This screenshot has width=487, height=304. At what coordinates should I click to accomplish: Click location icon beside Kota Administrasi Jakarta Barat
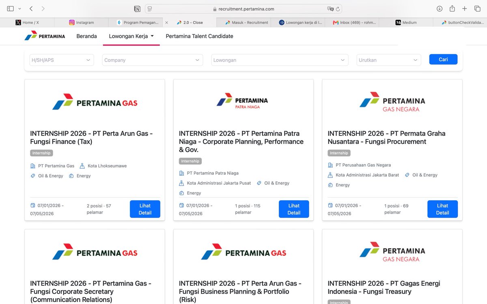click(x=330, y=175)
